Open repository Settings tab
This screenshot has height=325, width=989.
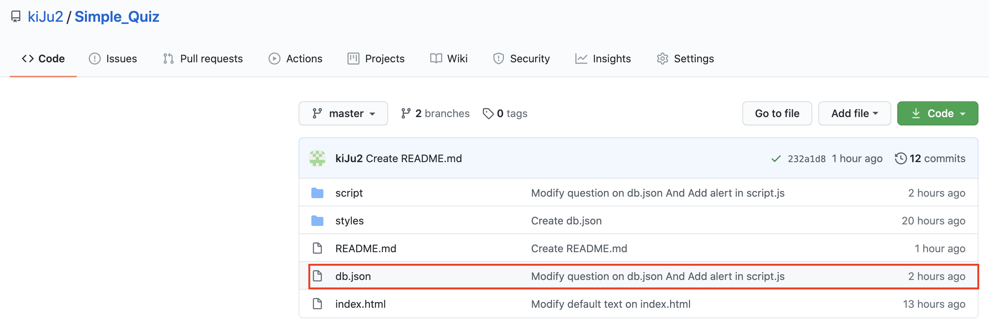point(685,59)
